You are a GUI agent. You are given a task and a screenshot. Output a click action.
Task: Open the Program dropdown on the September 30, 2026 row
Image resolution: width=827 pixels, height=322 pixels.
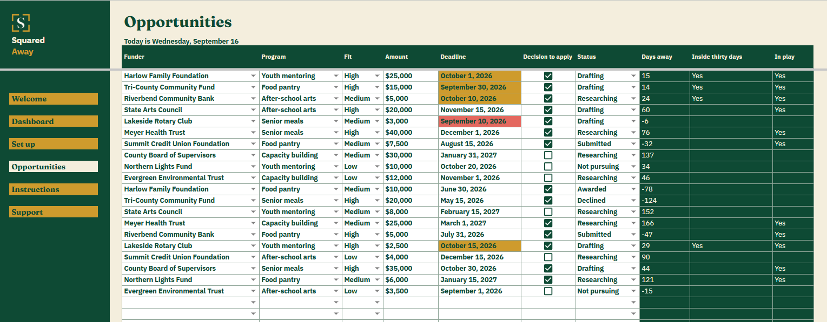click(x=336, y=87)
